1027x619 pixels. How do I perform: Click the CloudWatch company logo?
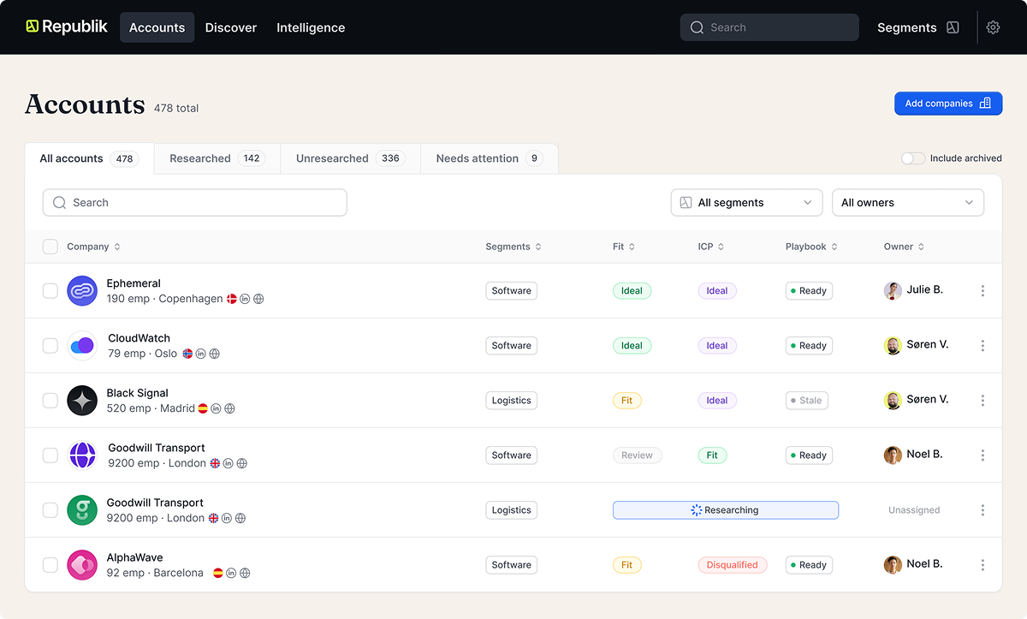pyautogui.click(x=82, y=346)
